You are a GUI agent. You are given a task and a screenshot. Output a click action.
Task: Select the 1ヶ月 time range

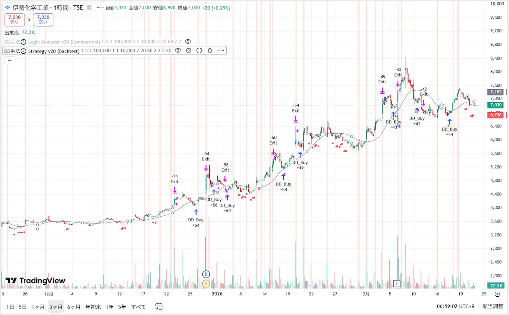tap(38, 307)
